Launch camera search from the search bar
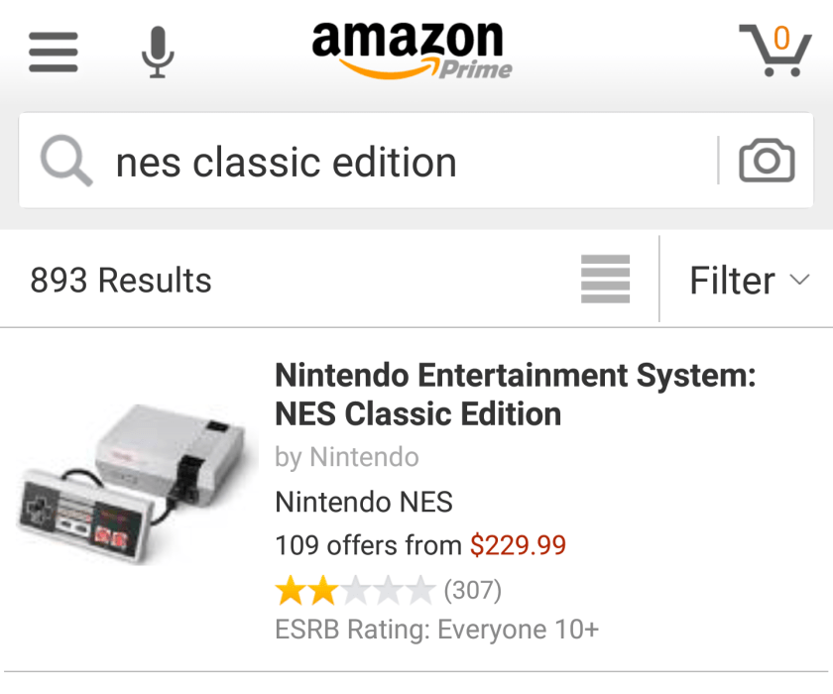The image size is (833, 694). coord(767,161)
